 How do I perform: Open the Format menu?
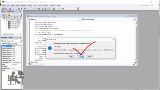click(x=23, y=5)
